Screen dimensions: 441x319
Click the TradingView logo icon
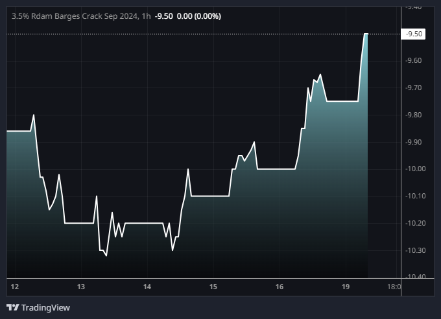[12, 307]
